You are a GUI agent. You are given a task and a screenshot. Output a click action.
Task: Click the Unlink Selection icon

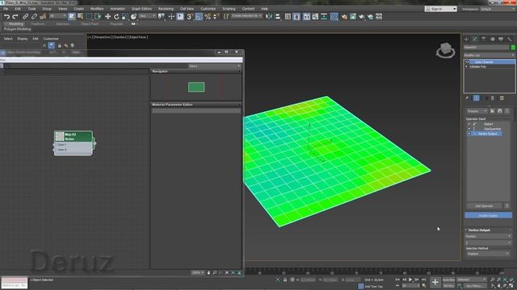pyautogui.click(x=34, y=16)
